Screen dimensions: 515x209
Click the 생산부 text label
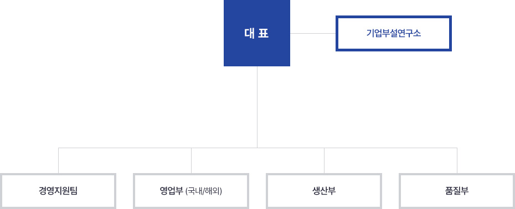click(x=324, y=191)
